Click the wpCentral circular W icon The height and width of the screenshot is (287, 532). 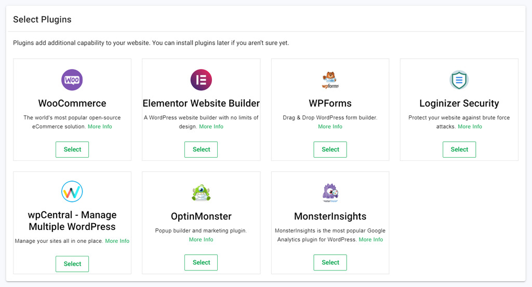pyautogui.click(x=72, y=192)
